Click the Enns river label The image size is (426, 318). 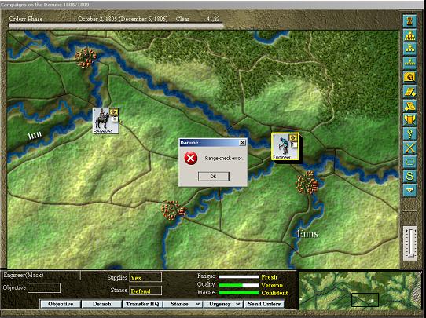click(307, 234)
